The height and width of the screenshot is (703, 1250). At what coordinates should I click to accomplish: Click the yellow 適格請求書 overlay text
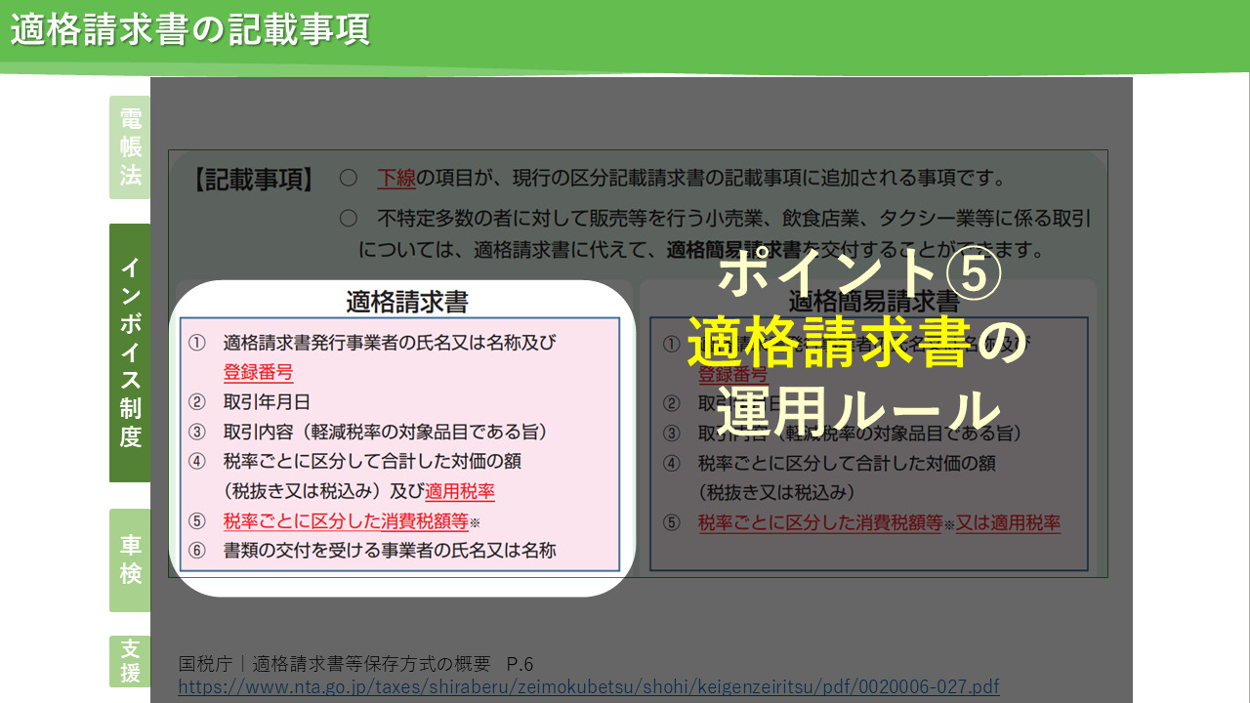828,344
